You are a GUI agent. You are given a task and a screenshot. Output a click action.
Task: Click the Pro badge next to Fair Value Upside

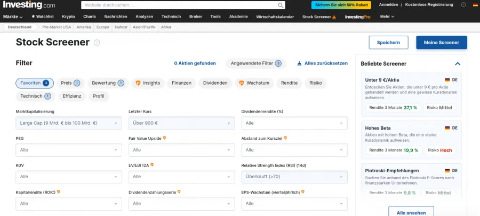pyautogui.click(x=164, y=138)
